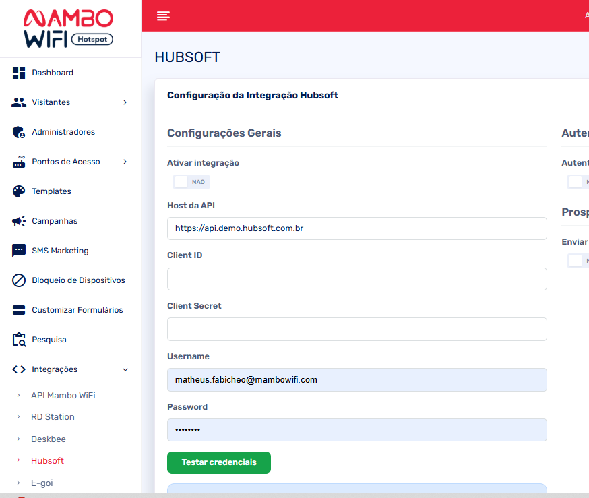Enable the Ativar integração switch
The height and width of the screenshot is (498, 589).
(x=191, y=182)
